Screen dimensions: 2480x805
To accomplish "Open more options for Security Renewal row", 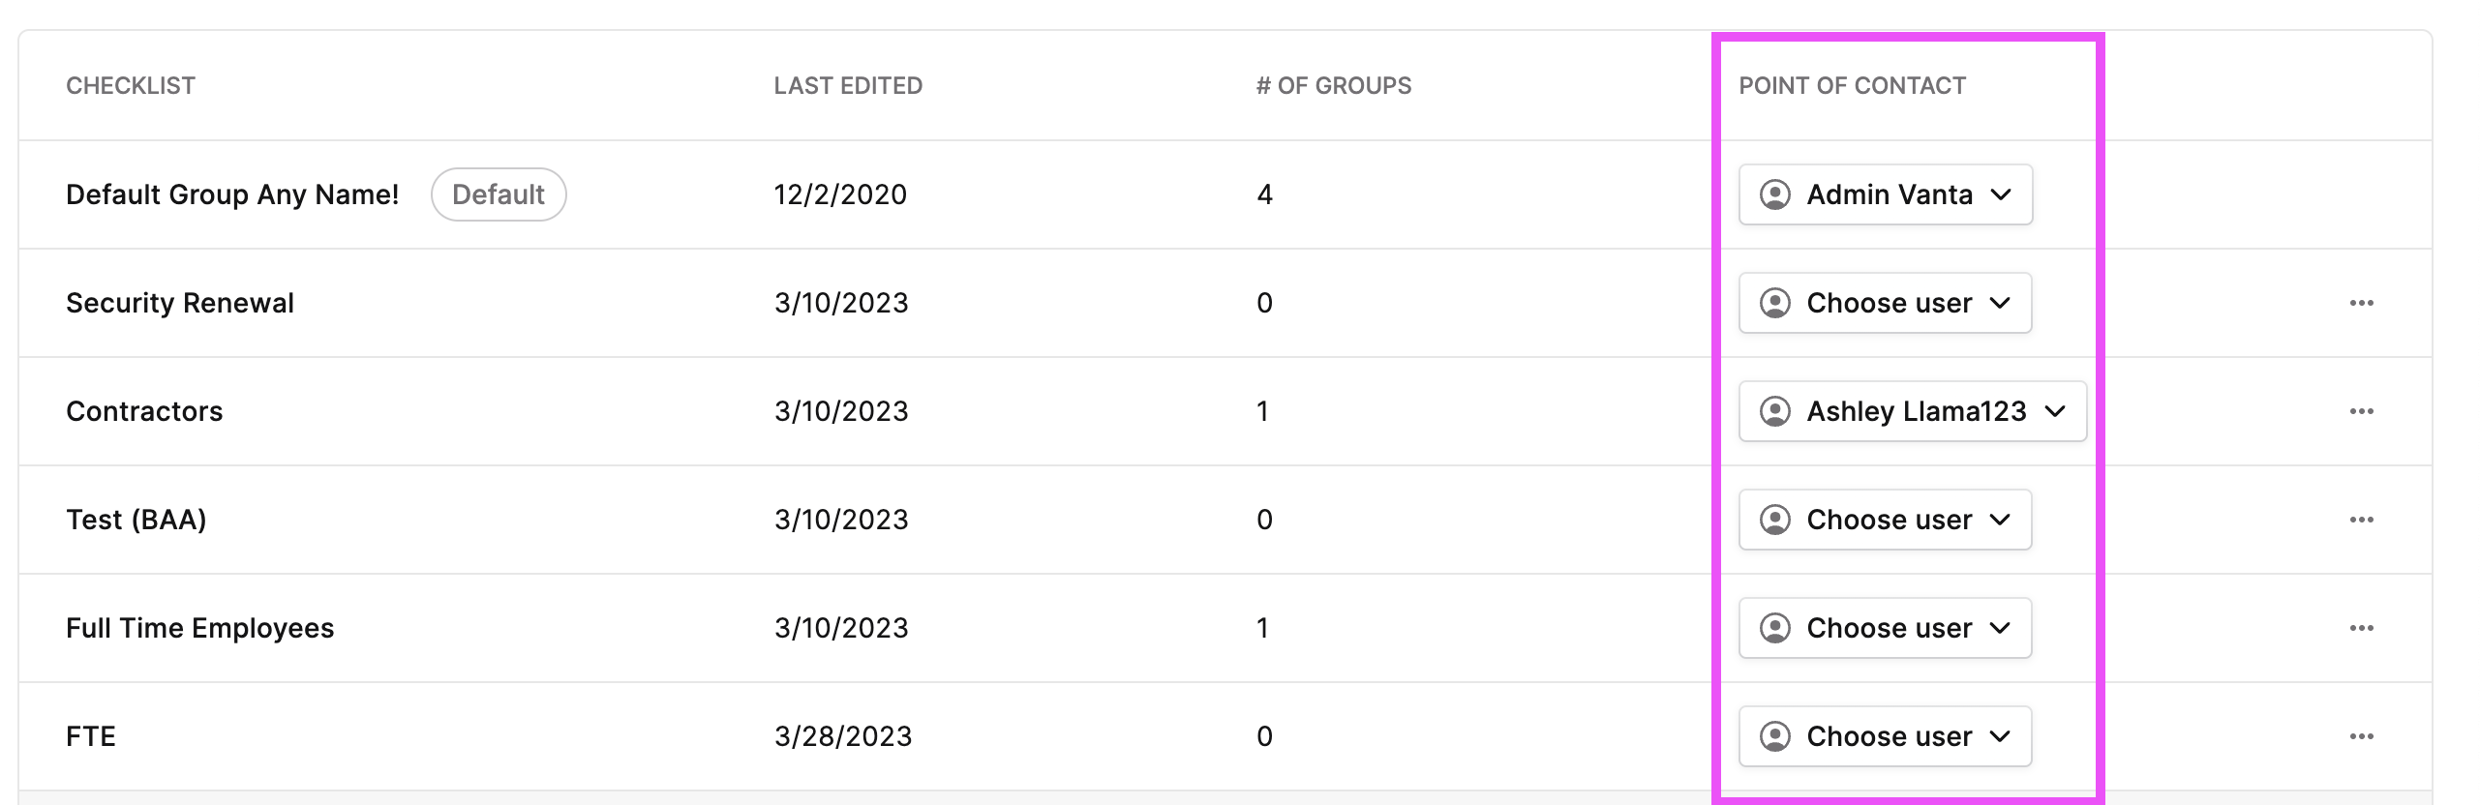I will click(2361, 303).
